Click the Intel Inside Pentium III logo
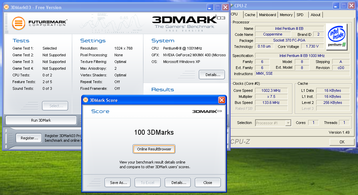Viewport: 358px width, 195px height. (337, 37)
